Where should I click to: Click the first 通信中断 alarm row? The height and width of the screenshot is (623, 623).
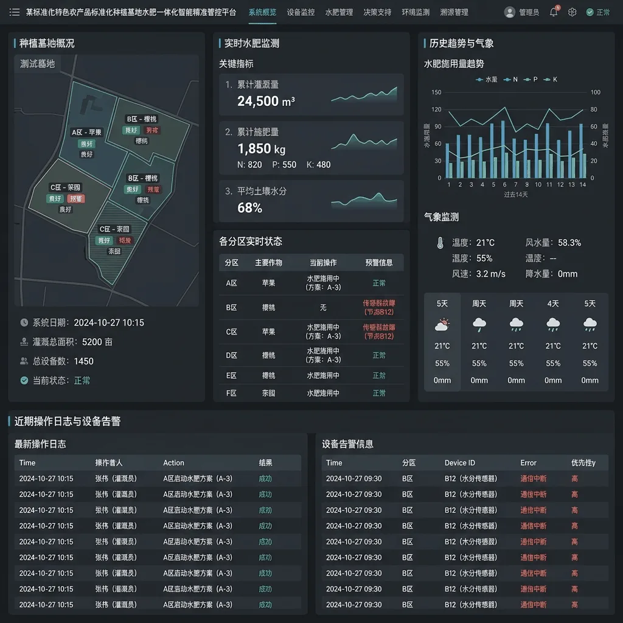[x=465, y=478]
